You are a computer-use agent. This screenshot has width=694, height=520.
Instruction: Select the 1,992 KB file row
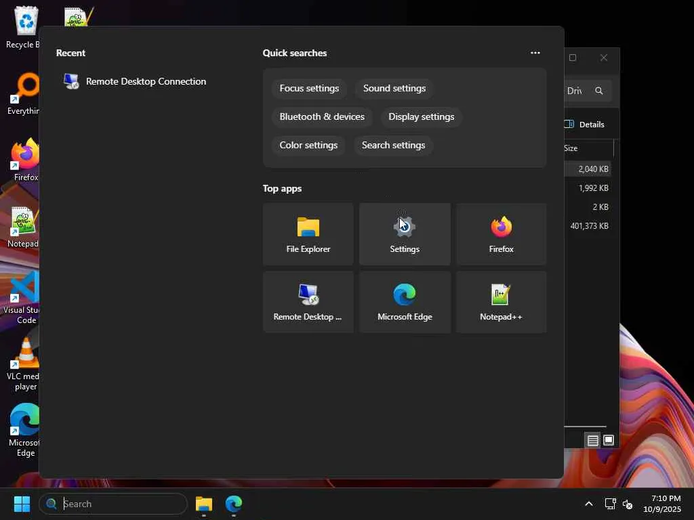pos(588,188)
